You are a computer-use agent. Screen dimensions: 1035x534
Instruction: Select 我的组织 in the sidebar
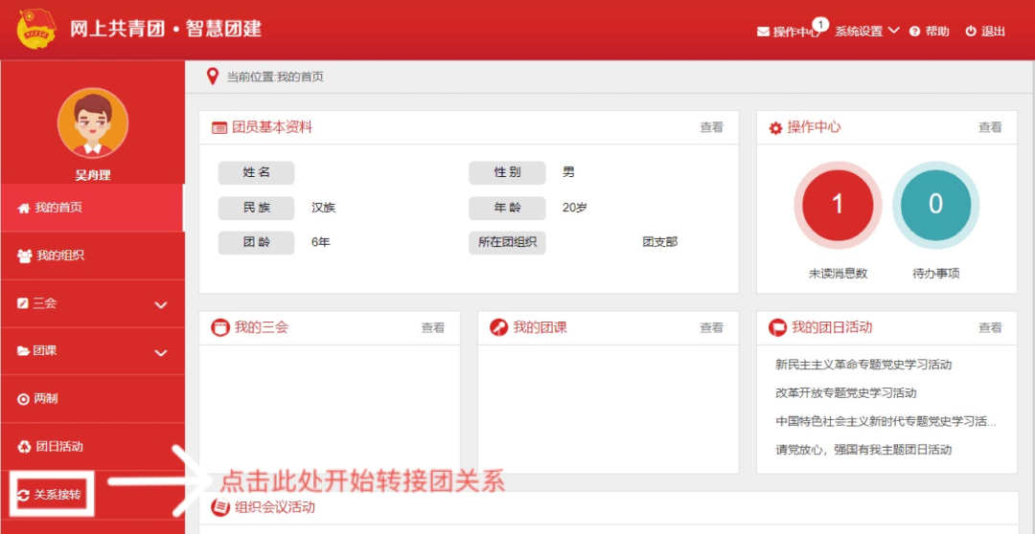(x=59, y=256)
